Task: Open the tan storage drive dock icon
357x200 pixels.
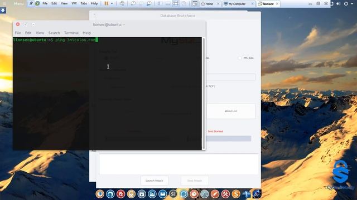Action: point(131,194)
